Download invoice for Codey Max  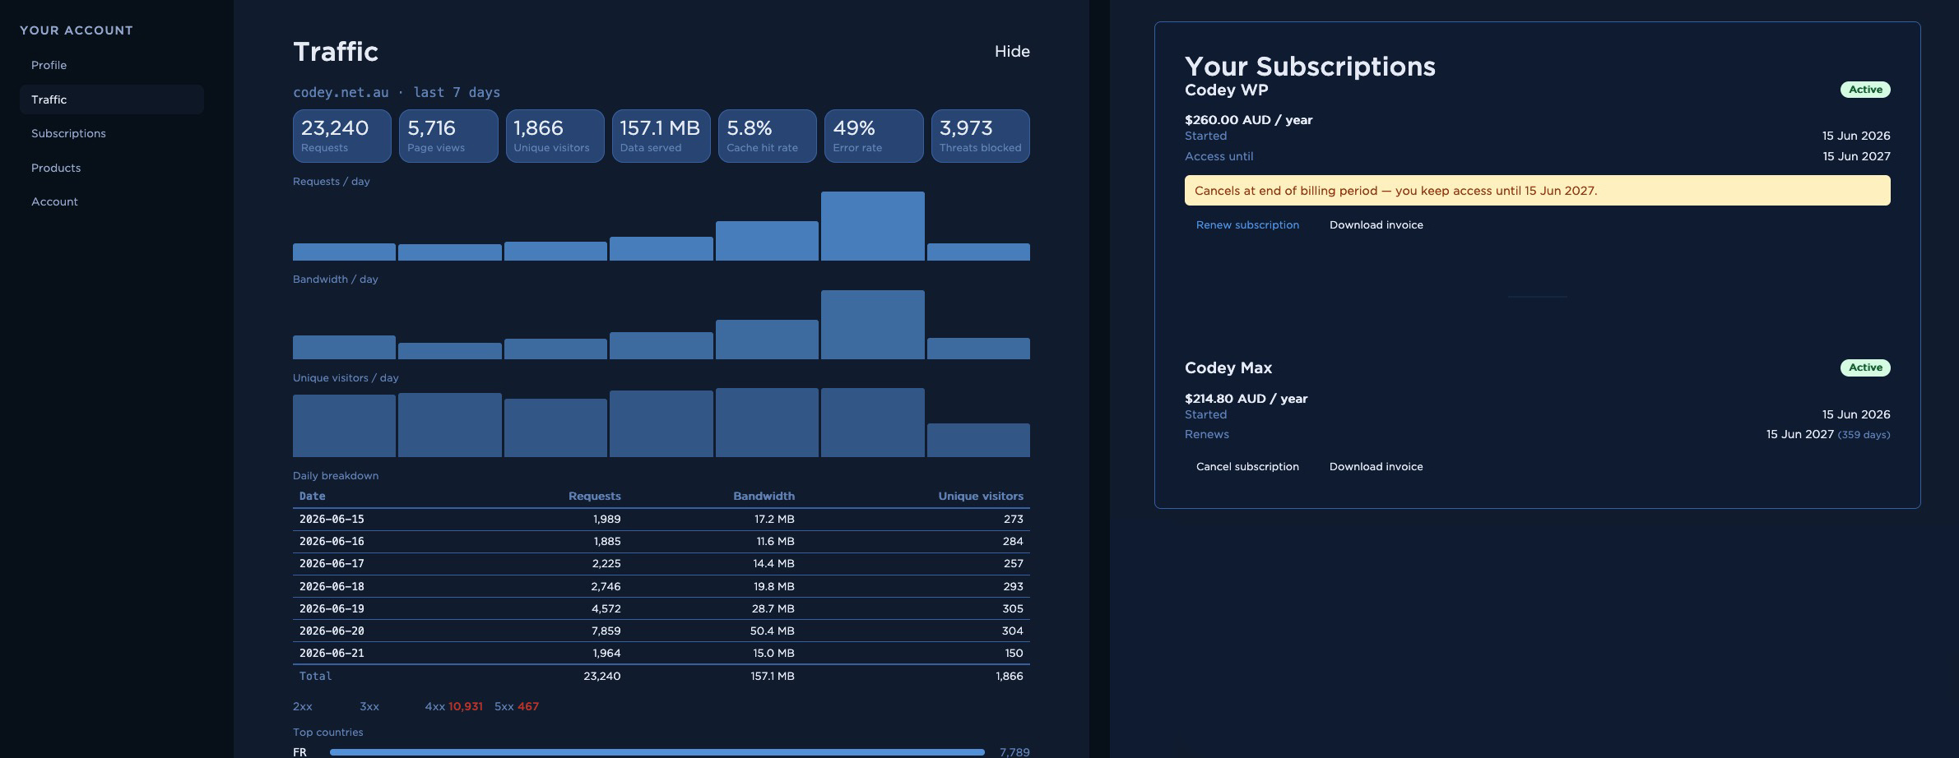coord(1376,466)
